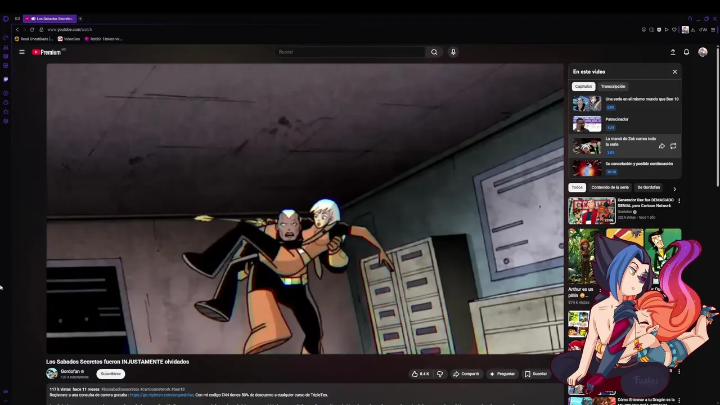Open the YouTube account avatar menu
Image resolution: width=720 pixels, height=405 pixels.
click(x=703, y=52)
